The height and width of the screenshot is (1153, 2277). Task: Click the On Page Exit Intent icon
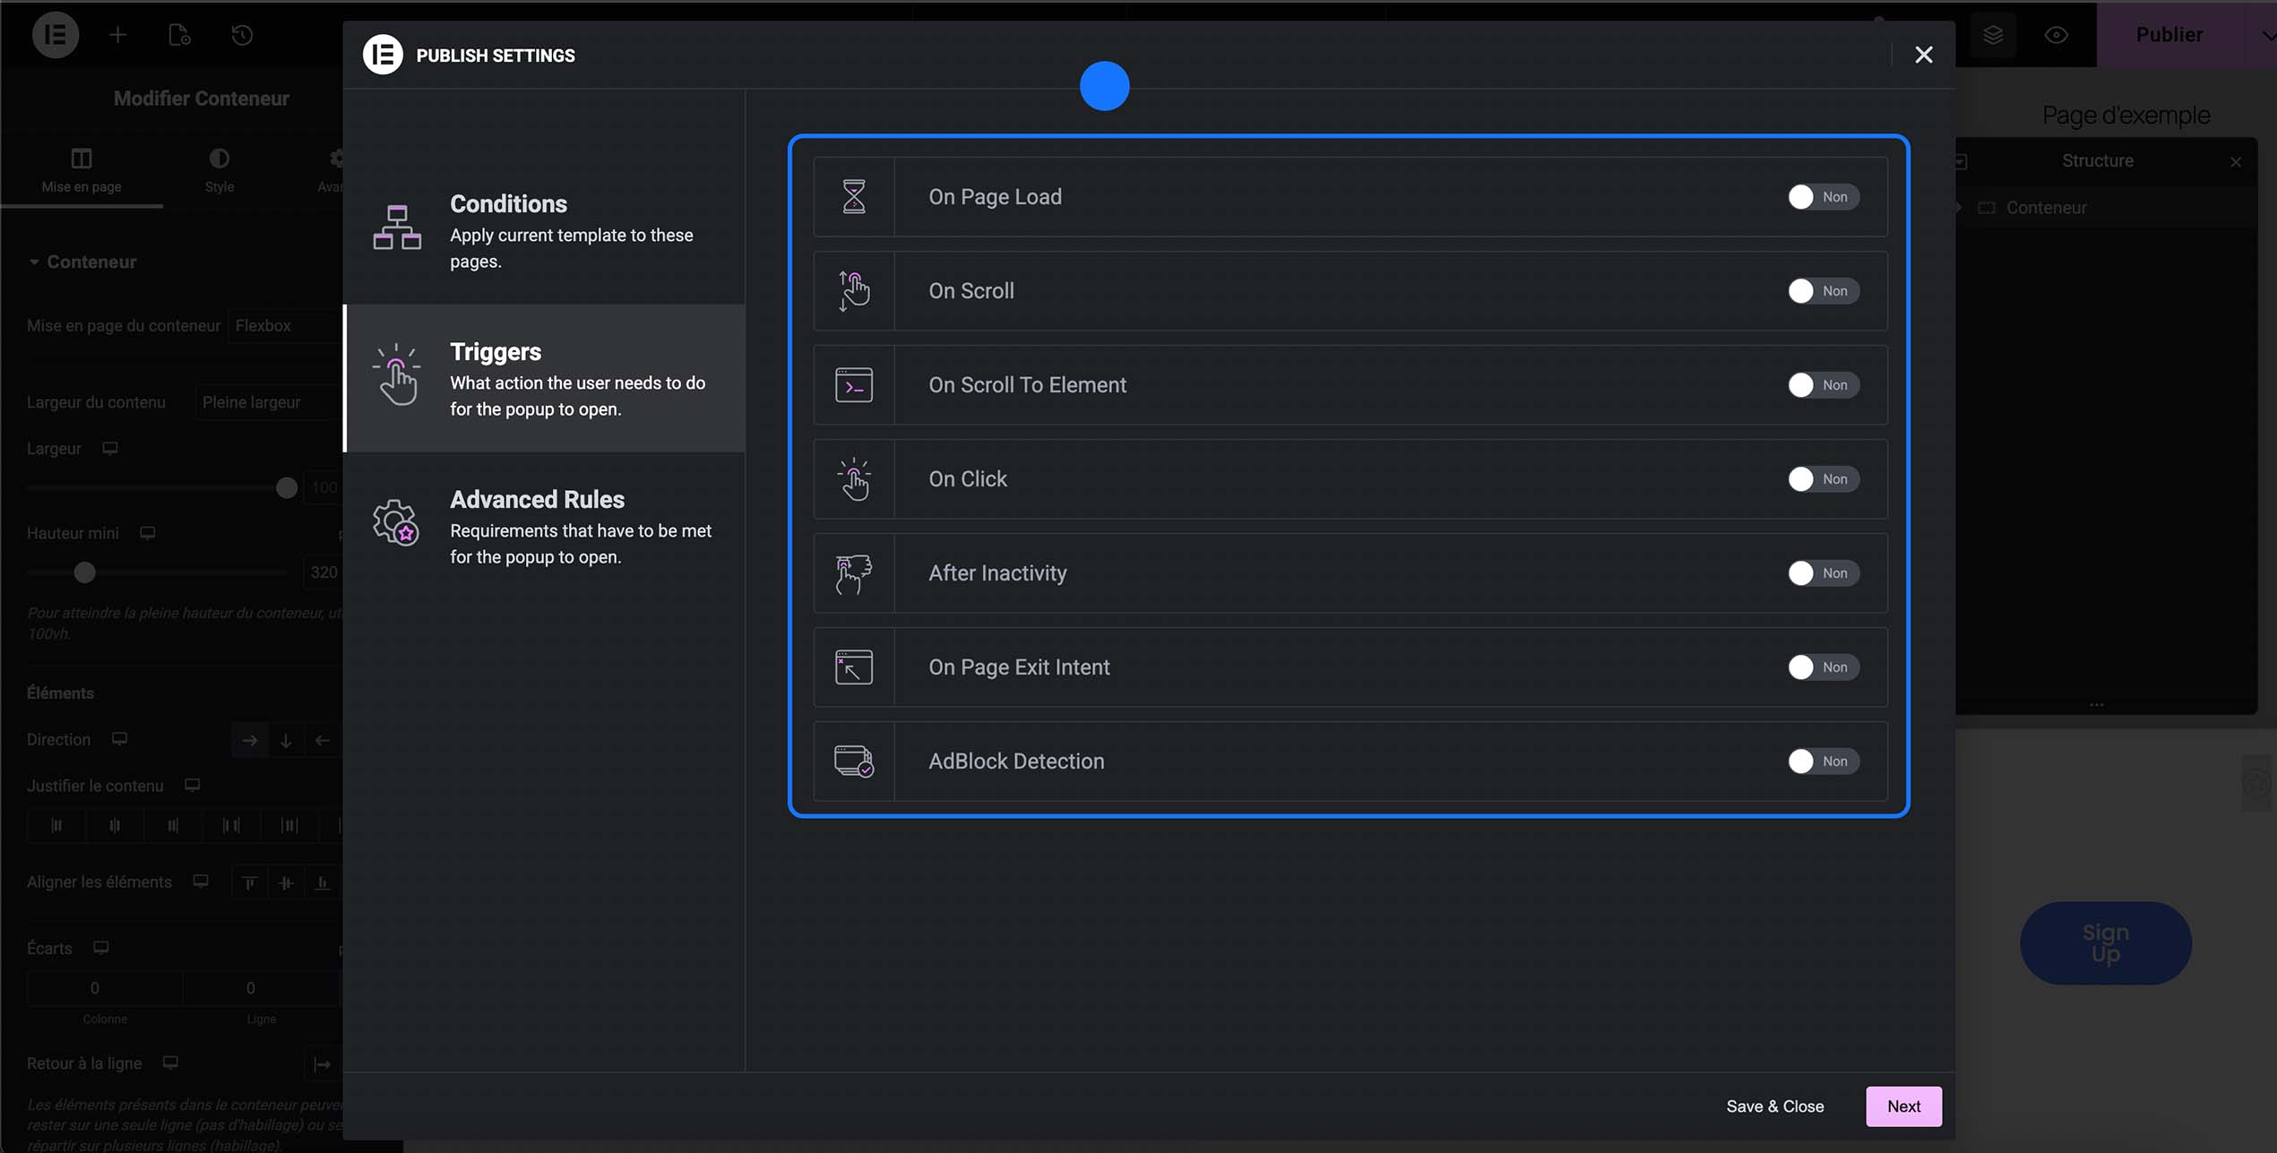pos(854,667)
